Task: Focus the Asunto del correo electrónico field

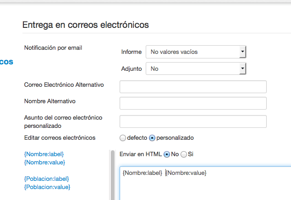Action: (x=193, y=121)
